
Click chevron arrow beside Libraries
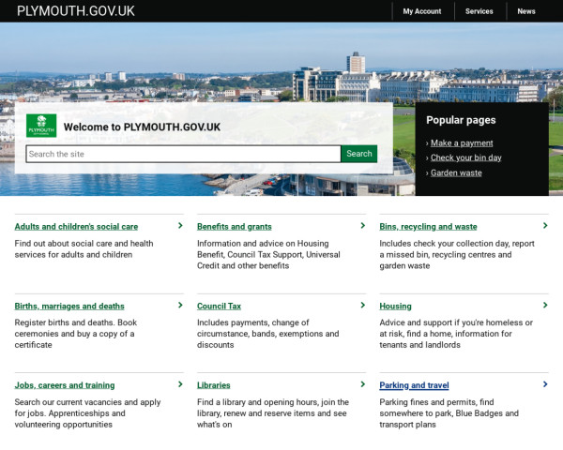362,384
